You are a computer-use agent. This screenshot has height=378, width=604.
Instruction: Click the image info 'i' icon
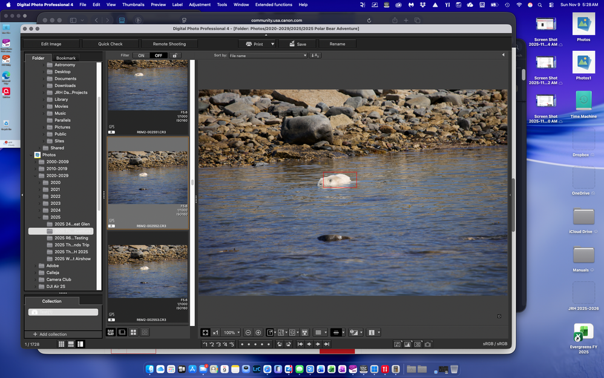pos(372,333)
